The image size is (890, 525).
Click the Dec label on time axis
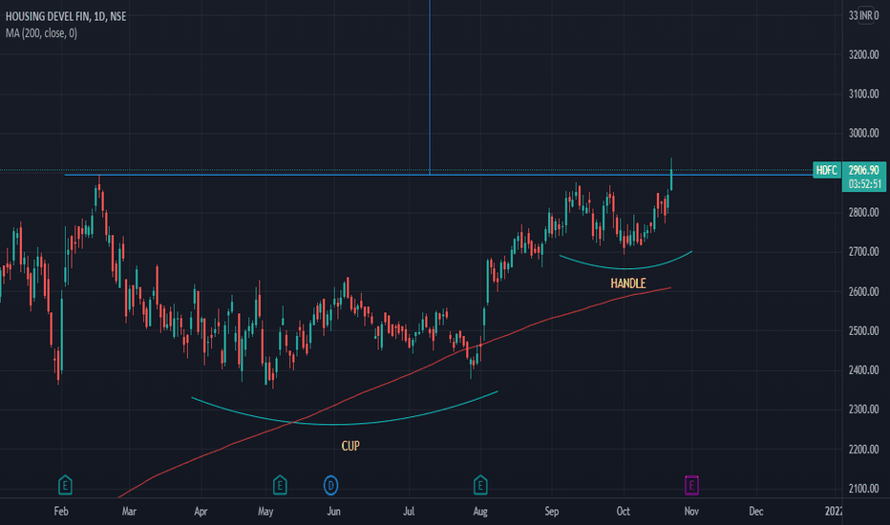[x=756, y=512]
